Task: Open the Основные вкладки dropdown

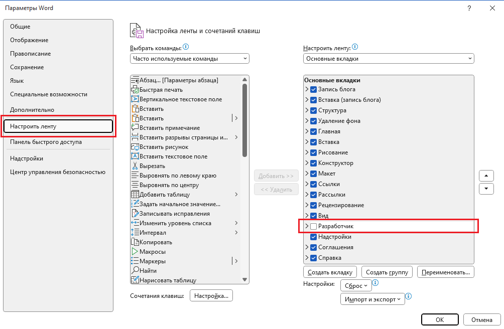Action: coord(389,59)
